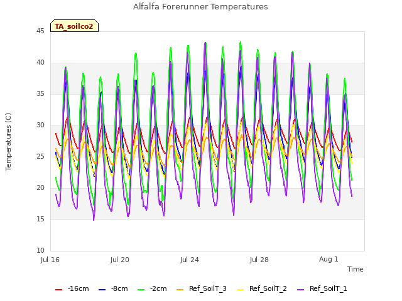Viewport: 402px width, 301px height.
Task: Click the blue -8cm legend color marker
Action: (x=102, y=290)
